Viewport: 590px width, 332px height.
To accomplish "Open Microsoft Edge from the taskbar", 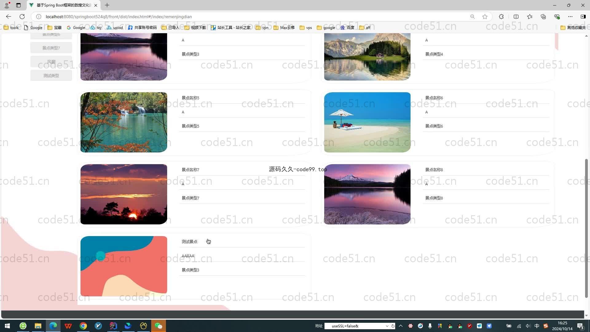I will pos(53,326).
